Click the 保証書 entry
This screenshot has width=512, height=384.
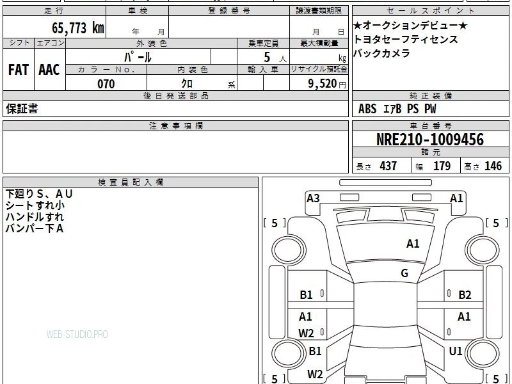pos(22,109)
